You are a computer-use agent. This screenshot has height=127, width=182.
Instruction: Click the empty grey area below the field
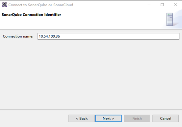pyautogui.click(x=91, y=74)
